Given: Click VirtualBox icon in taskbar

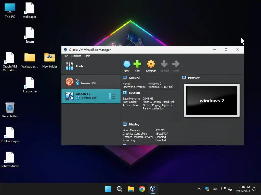Looking at the screenshot, I should pos(153,189).
